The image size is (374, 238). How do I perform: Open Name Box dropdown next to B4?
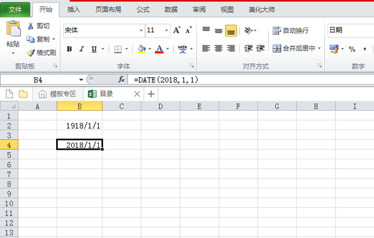click(x=81, y=80)
